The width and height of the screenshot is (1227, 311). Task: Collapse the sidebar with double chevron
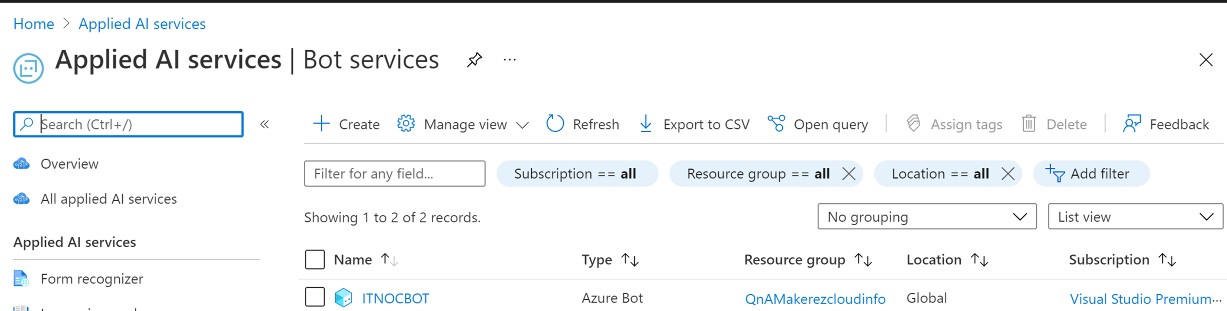[x=264, y=125]
